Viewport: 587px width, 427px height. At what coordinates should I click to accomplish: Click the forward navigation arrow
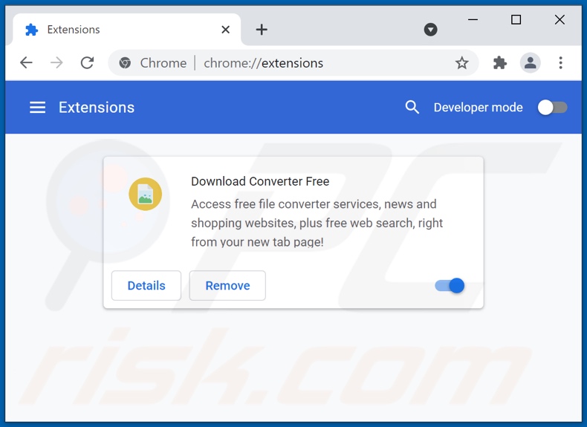[x=56, y=63]
